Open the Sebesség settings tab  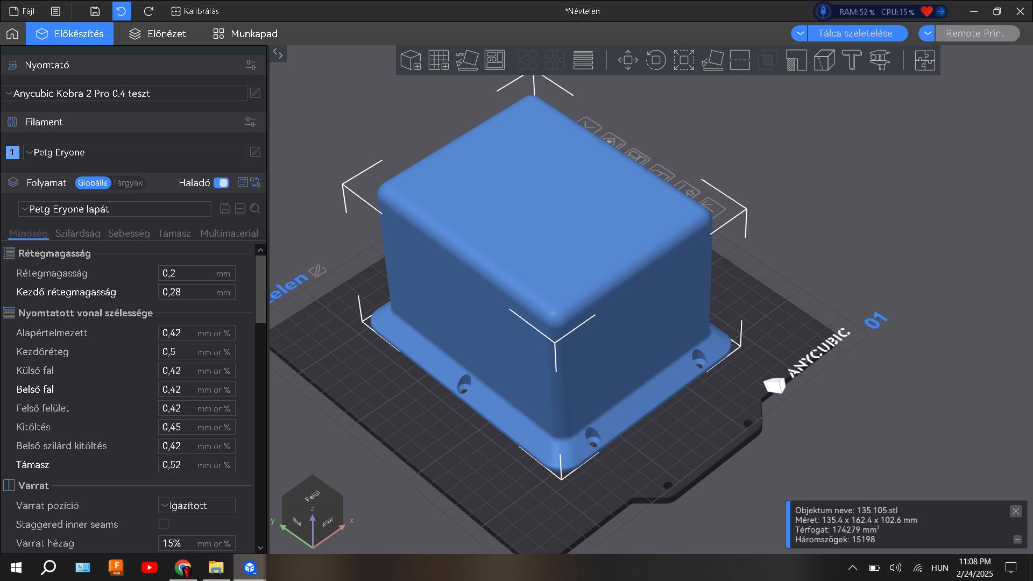(x=129, y=233)
